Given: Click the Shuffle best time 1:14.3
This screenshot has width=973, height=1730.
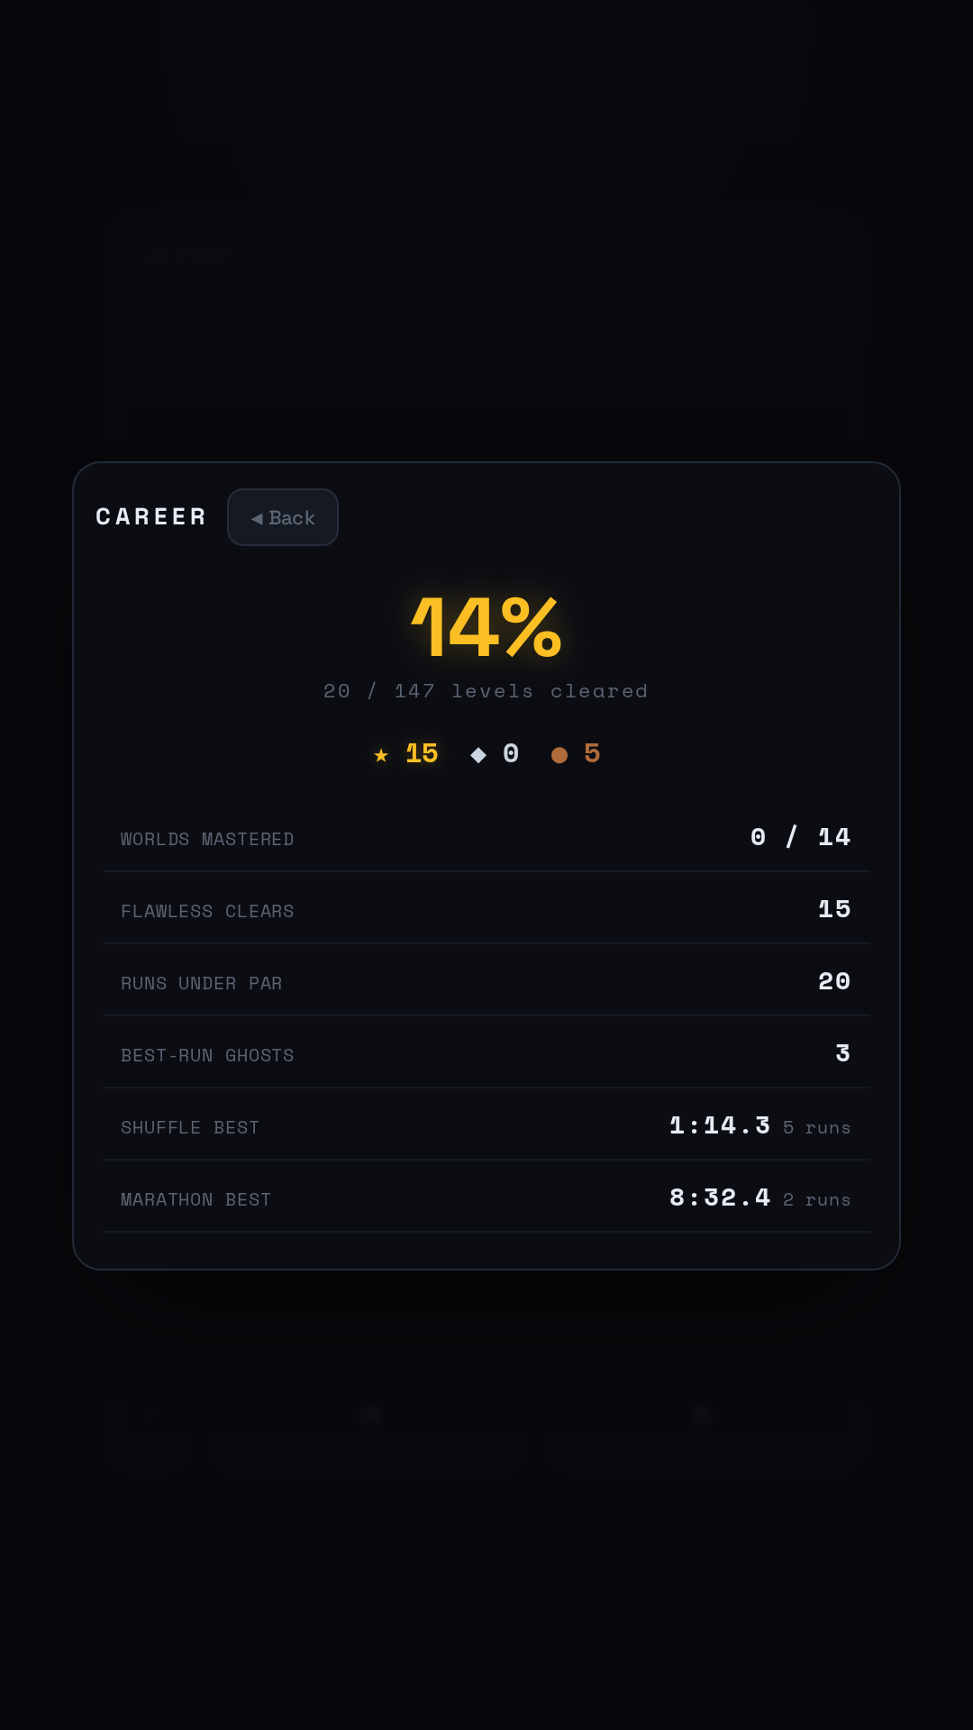Looking at the screenshot, I should (720, 1125).
